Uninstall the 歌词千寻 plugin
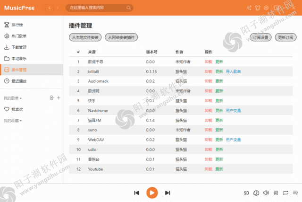Screen dimensions: 302x202 [x=209, y=62]
